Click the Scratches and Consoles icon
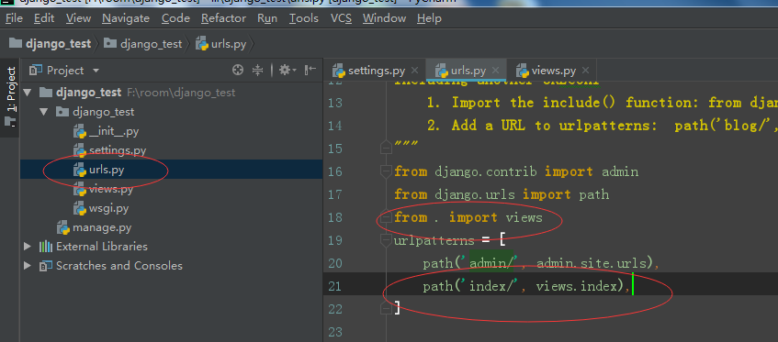 click(46, 266)
